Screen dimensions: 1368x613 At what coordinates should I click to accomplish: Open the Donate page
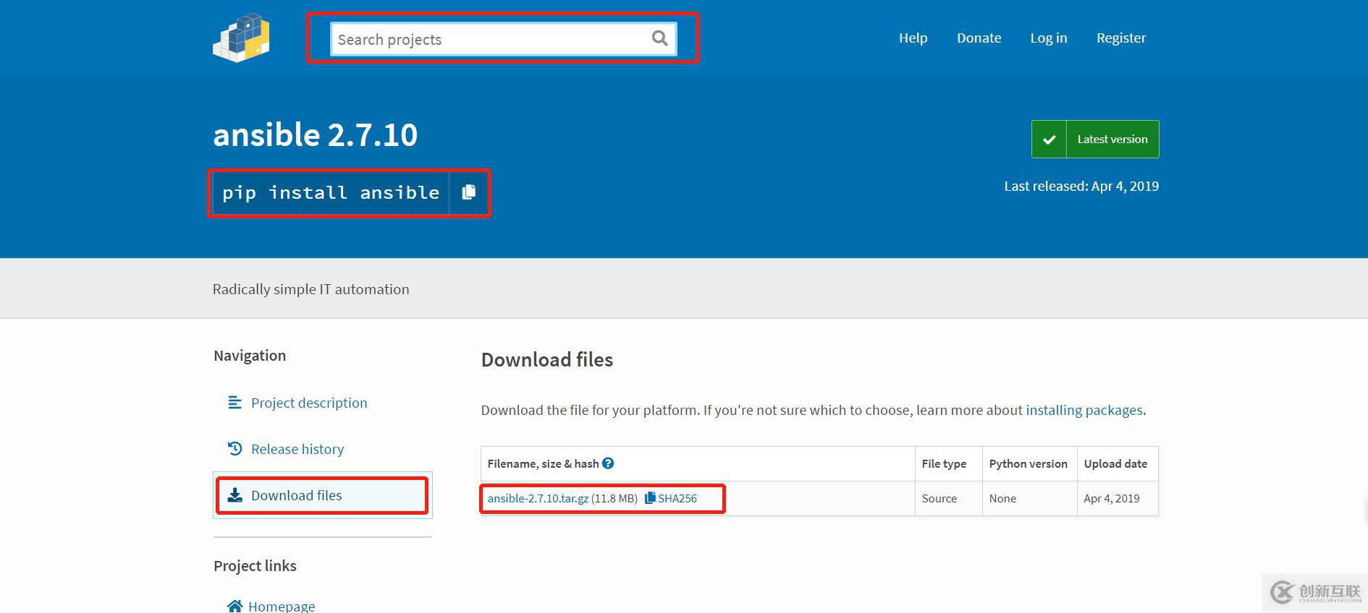pyautogui.click(x=979, y=38)
